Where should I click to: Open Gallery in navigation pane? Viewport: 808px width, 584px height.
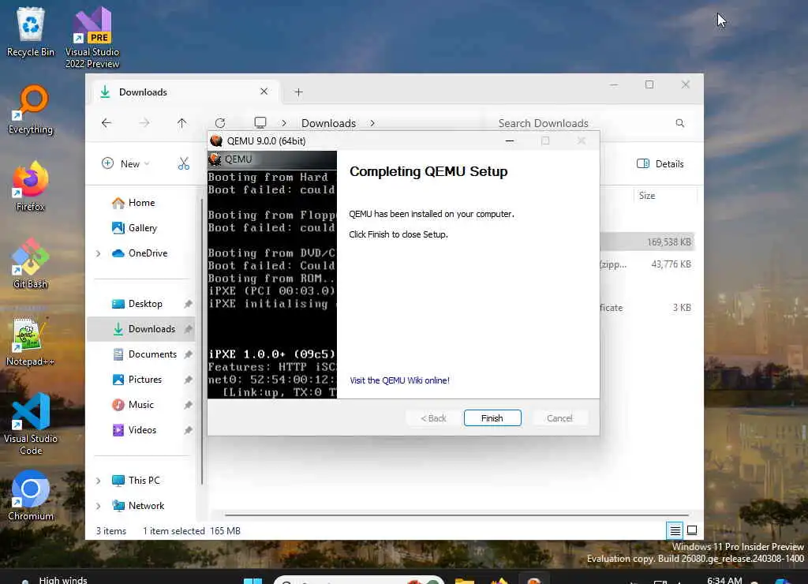click(x=143, y=228)
